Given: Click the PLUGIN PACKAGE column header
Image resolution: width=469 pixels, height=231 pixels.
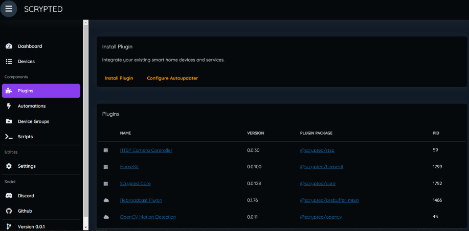Looking at the screenshot, I should 316,133.
